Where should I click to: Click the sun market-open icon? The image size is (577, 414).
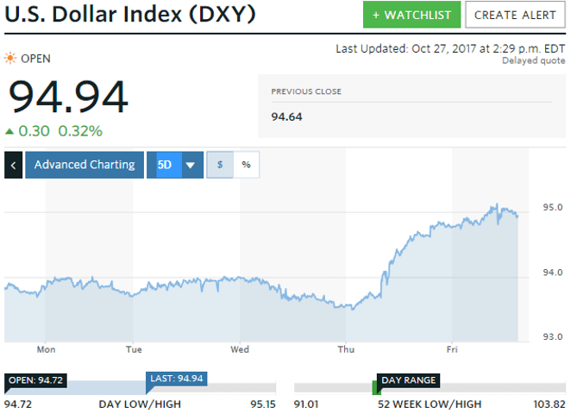[x=10, y=59]
